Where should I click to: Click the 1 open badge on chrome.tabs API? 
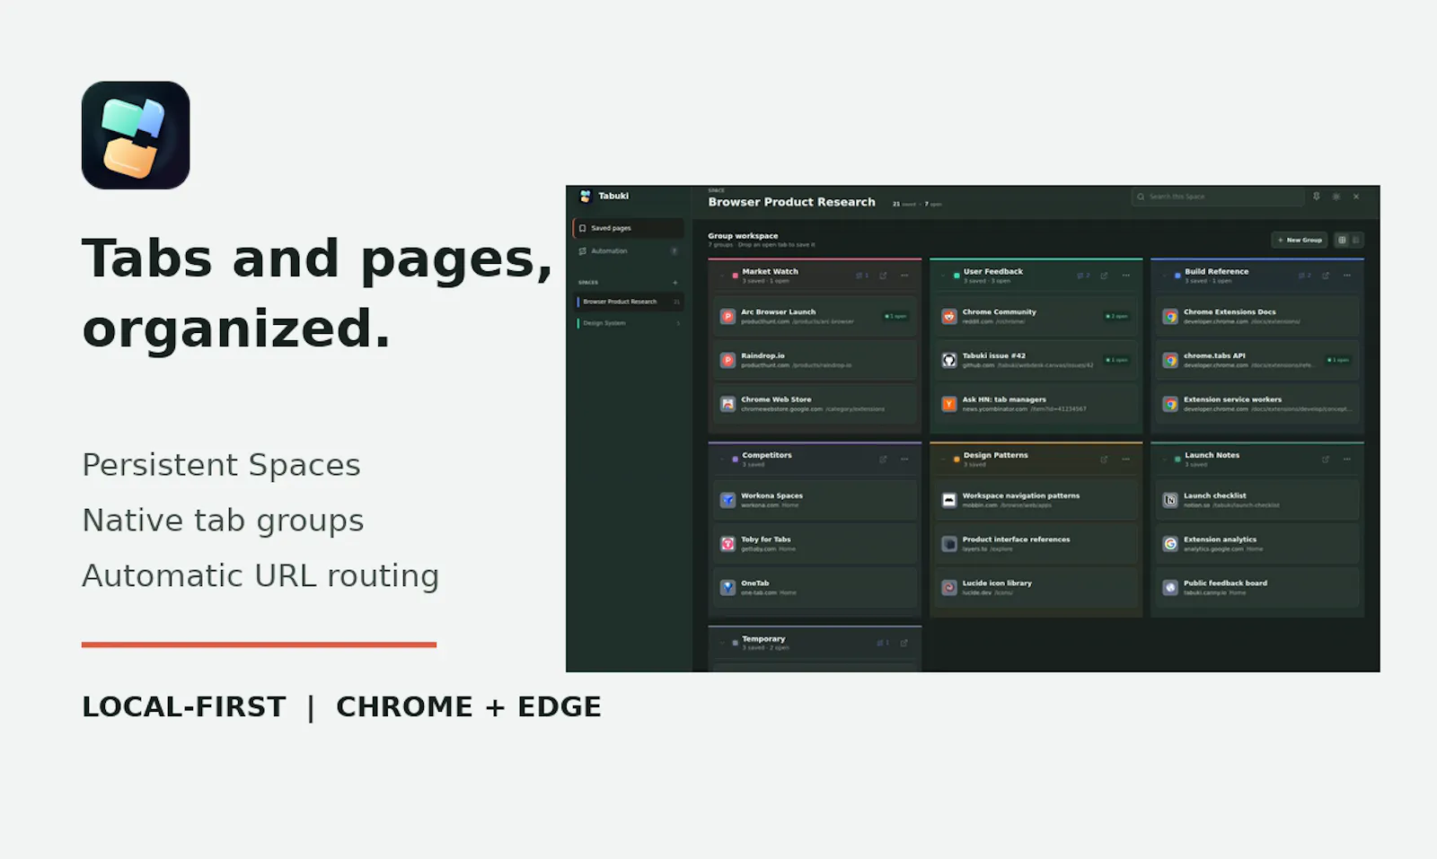tap(1338, 360)
